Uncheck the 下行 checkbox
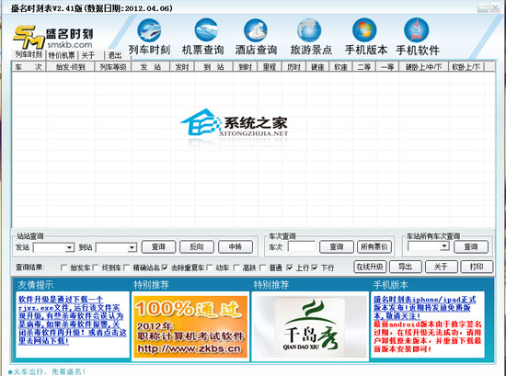Viewport: 506px width, 376px height. point(315,268)
